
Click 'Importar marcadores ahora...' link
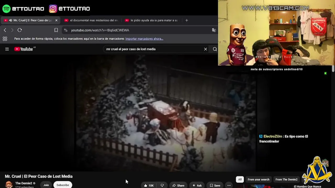(x=144, y=39)
